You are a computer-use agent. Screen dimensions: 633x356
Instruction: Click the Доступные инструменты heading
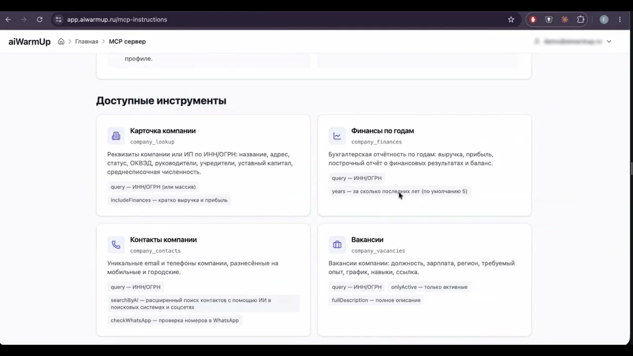point(161,101)
